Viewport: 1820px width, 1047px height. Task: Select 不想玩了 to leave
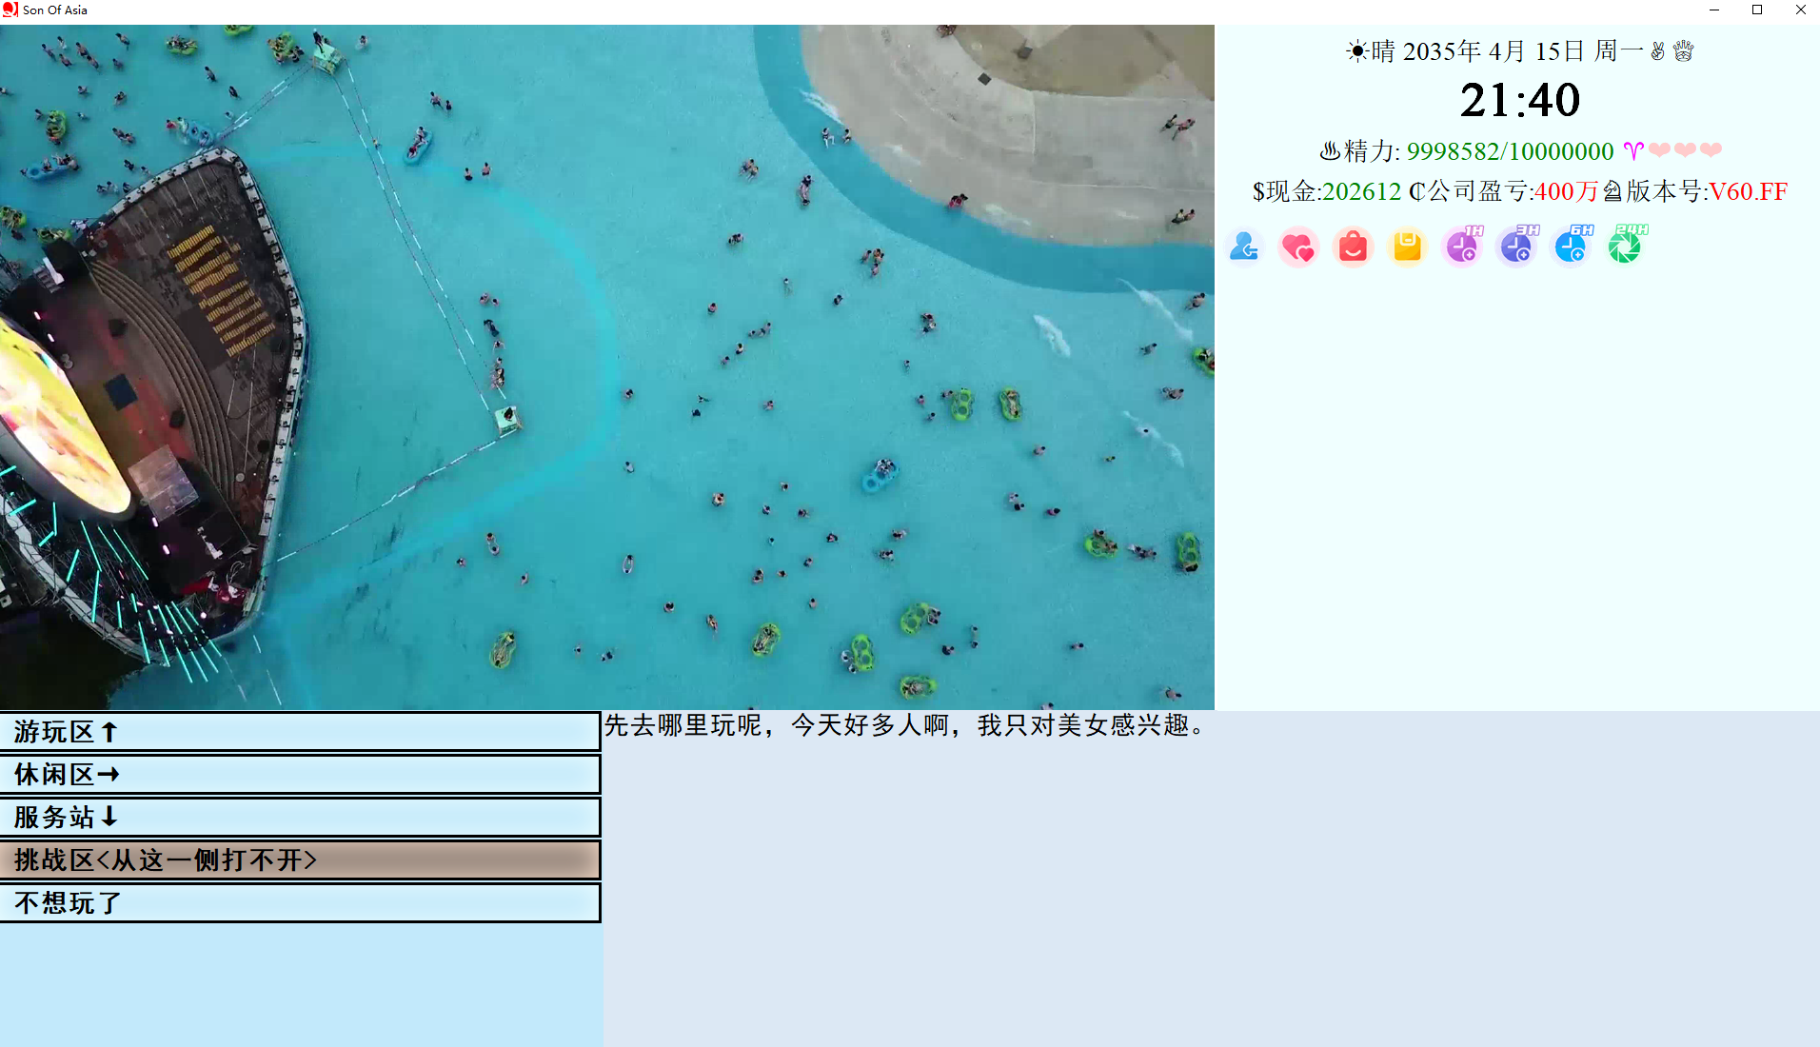[301, 902]
